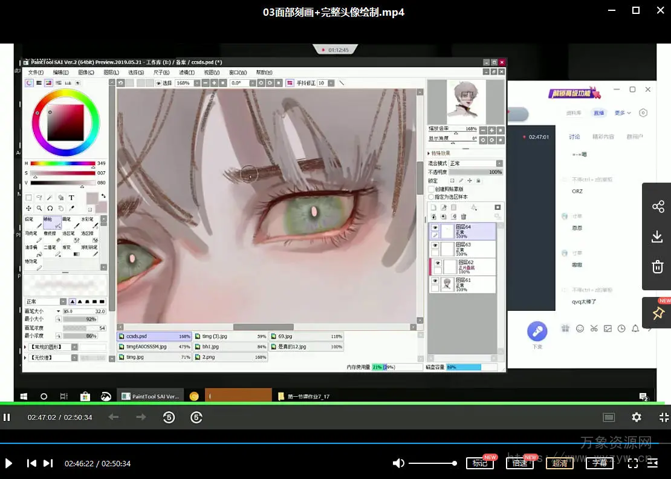Click the 字幕 subtitles button
The height and width of the screenshot is (479, 671).
tap(599, 463)
